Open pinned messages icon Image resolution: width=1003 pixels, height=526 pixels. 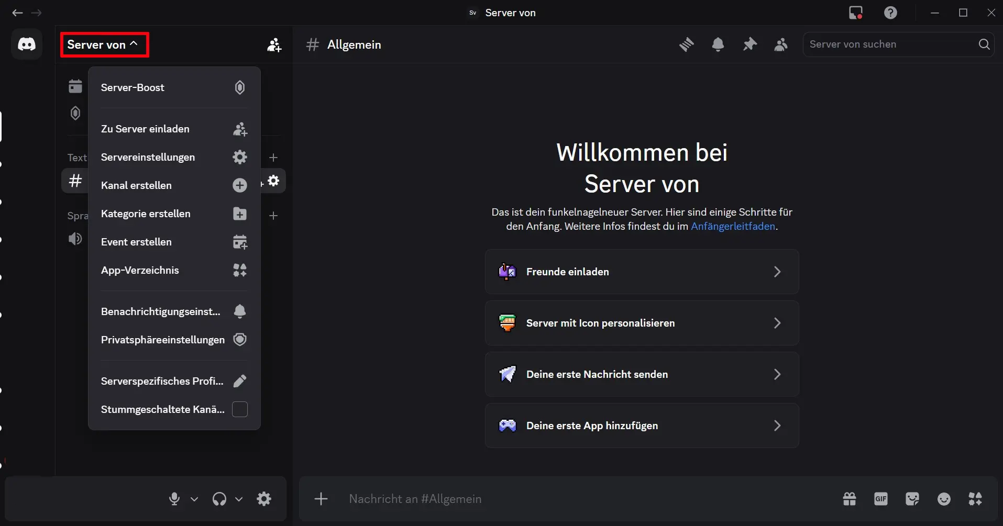click(x=750, y=44)
